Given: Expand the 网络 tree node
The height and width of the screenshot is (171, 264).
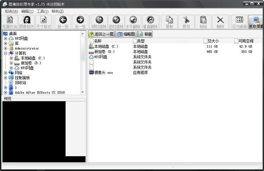Looking at the screenshot, I should click(5, 73).
